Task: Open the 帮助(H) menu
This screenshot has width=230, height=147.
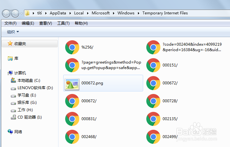Action: tap(81, 23)
